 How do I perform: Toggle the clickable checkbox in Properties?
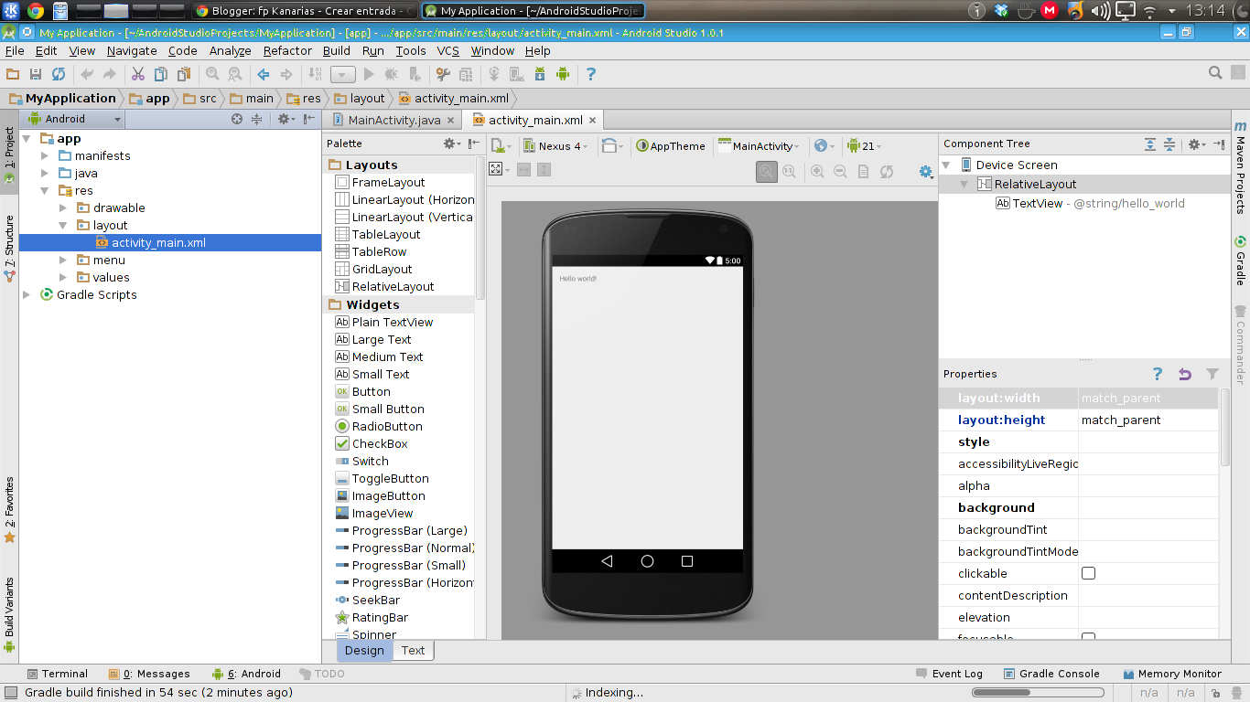tap(1089, 573)
